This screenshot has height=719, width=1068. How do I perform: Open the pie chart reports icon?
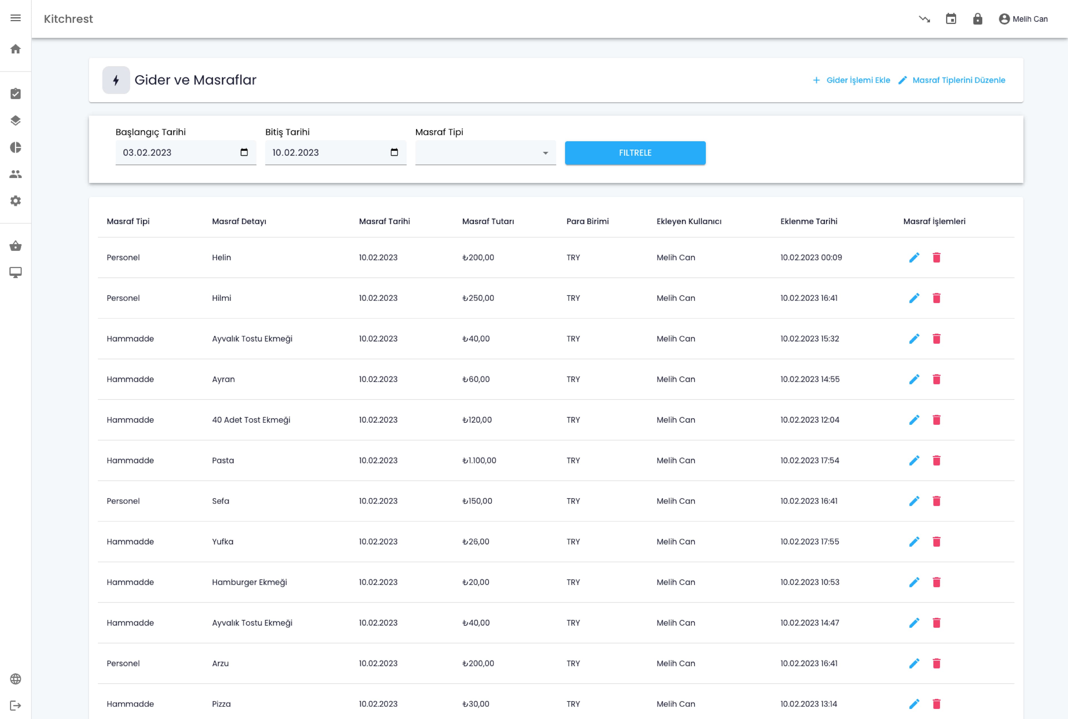click(x=16, y=147)
